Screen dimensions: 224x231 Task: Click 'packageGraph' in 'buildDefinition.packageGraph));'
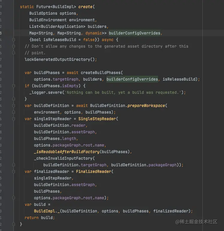click(163, 165)
